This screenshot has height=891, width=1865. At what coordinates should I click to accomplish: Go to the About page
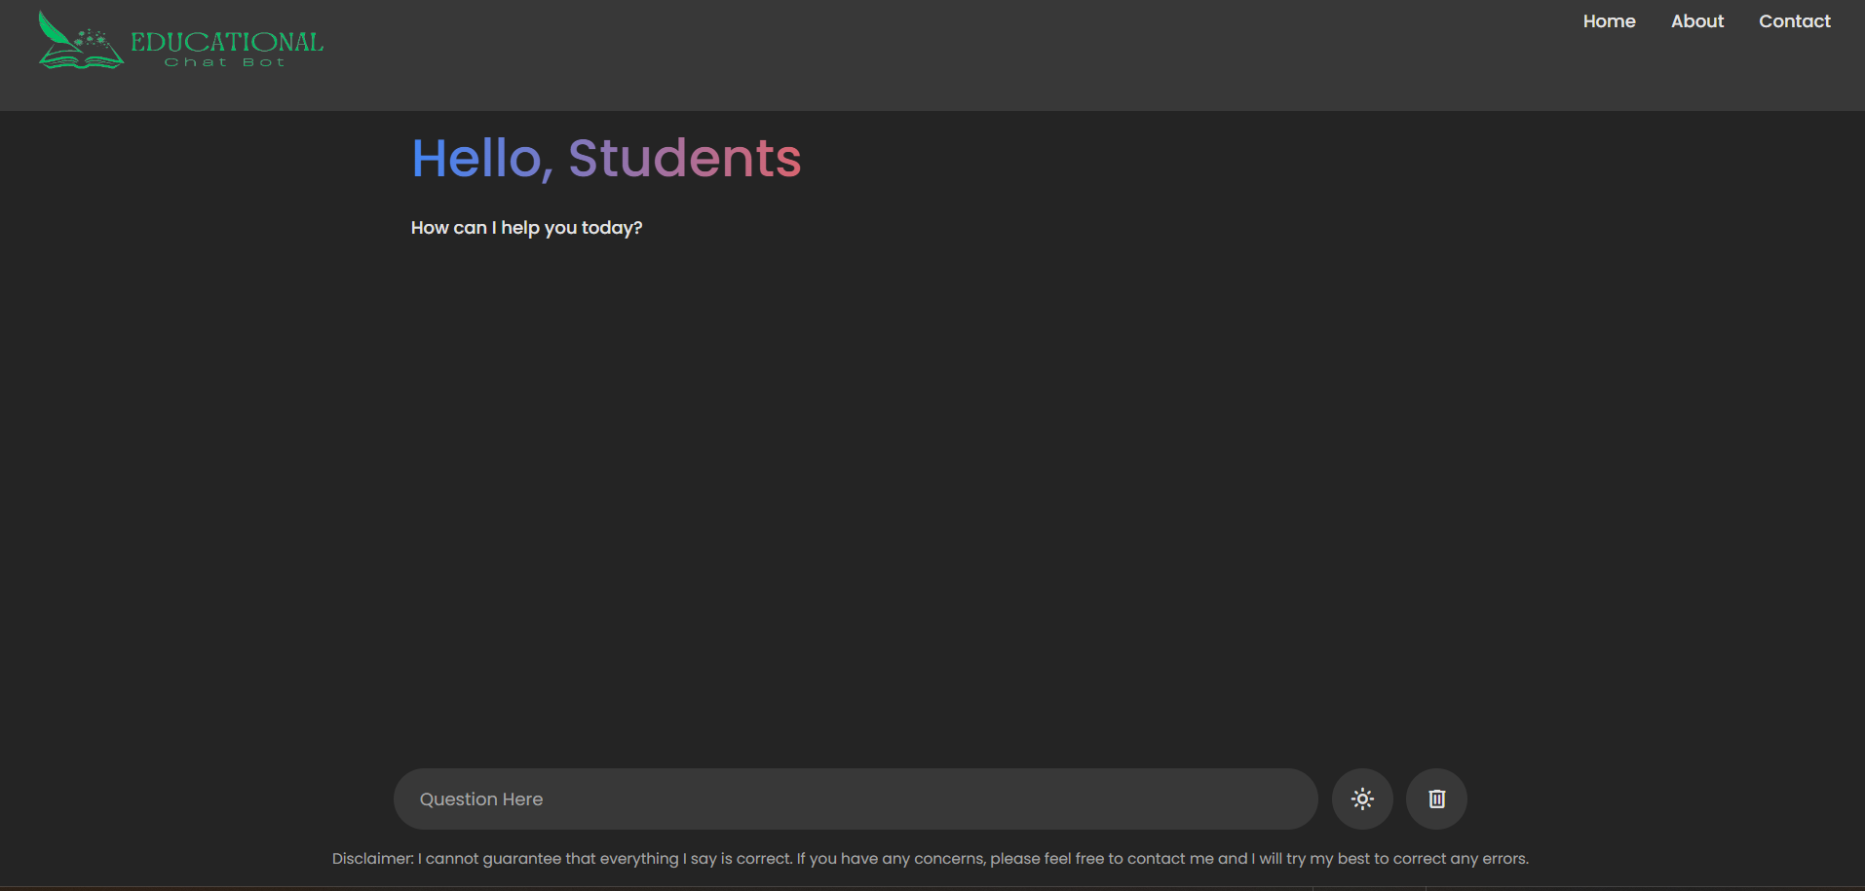coord(1696,21)
